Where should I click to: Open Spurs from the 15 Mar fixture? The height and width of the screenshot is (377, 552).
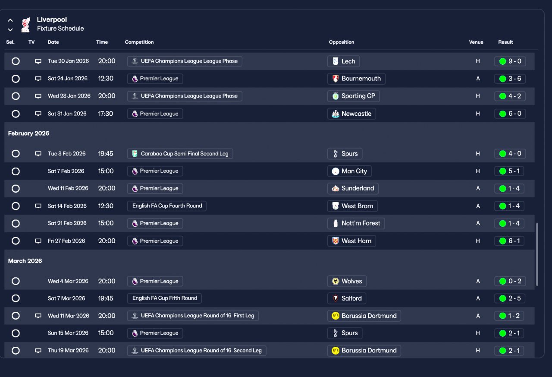click(x=345, y=333)
